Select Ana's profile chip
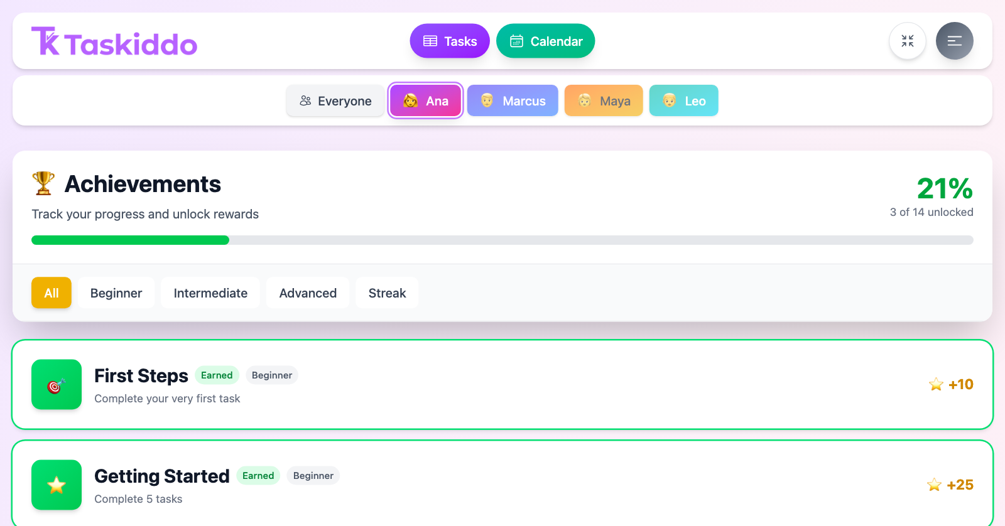Image resolution: width=1005 pixels, height=526 pixels. tap(426, 100)
